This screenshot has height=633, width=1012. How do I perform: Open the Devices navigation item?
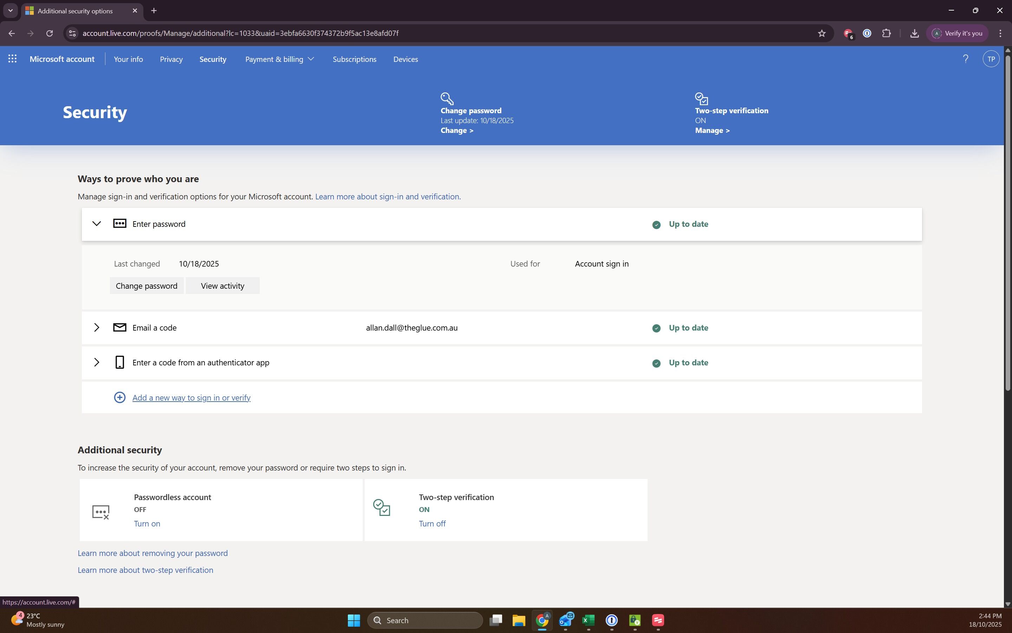tap(405, 59)
